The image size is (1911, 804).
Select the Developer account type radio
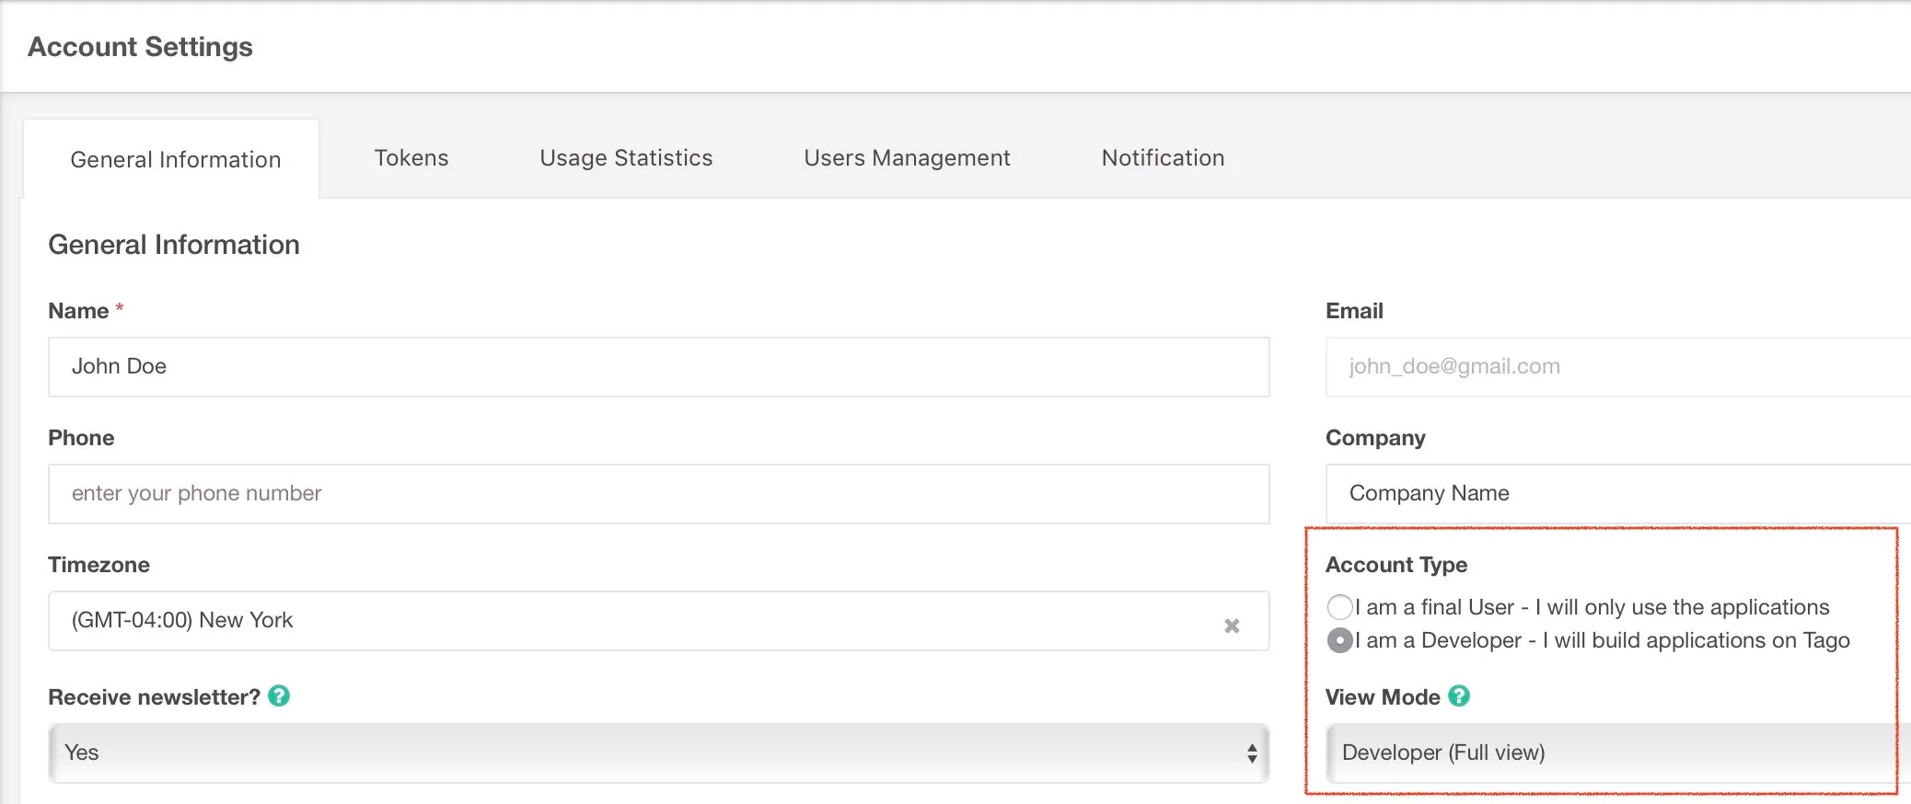click(x=1339, y=640)
